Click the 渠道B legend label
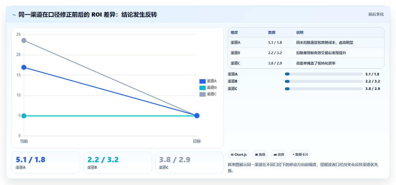The image size is (396, 185). tap(212, 88)
